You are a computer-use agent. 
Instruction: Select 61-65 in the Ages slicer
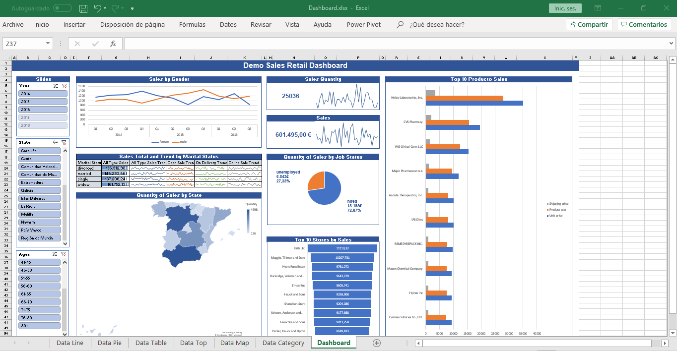[40, 294]
